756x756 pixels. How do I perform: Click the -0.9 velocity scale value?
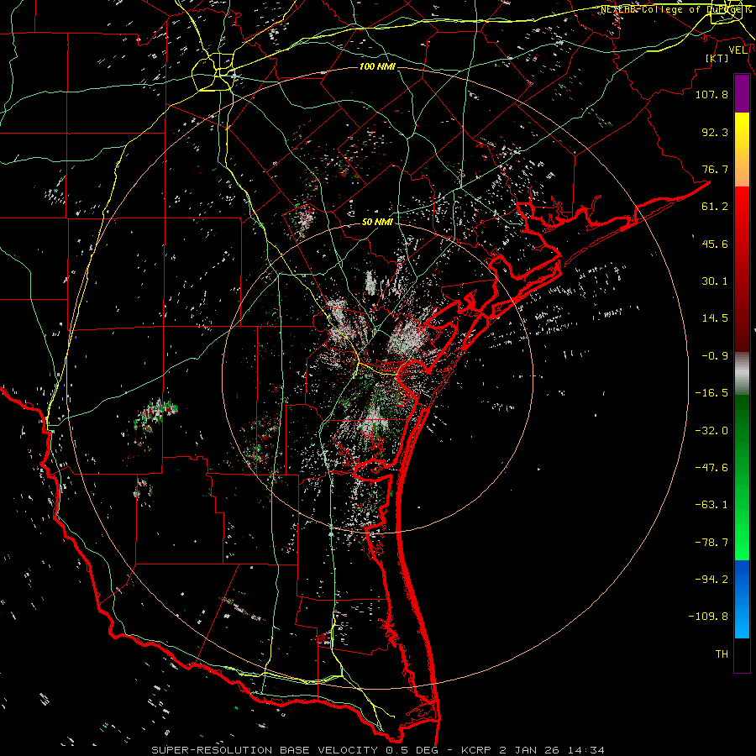[715, 356]
